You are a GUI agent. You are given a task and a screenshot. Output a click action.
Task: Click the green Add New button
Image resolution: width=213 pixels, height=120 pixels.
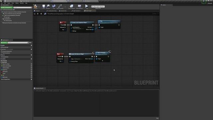pyautogui.click(x=4, y=43)
